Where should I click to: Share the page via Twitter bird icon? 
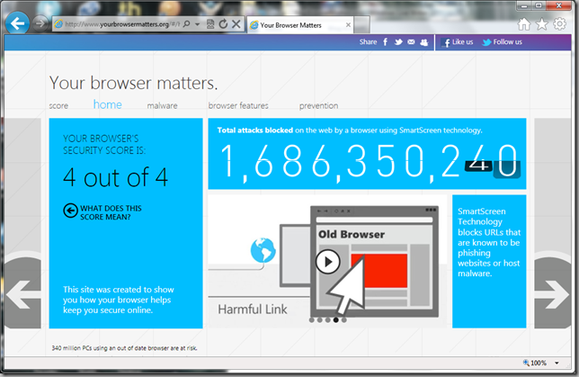click(x=398, y=41)
